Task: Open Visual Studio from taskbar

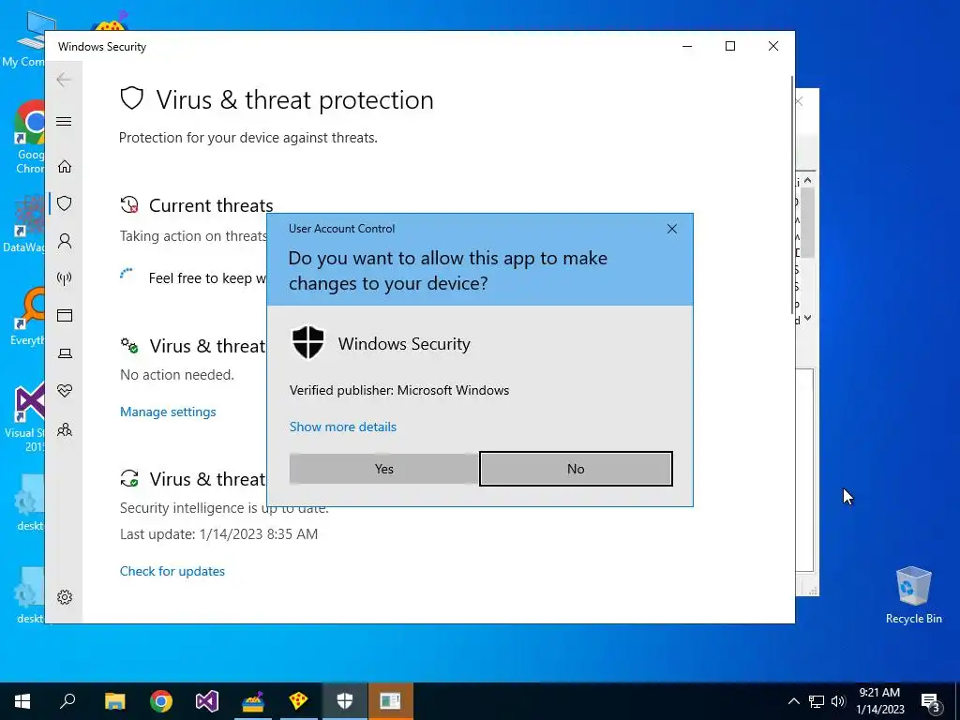Action: click(207, 701)
